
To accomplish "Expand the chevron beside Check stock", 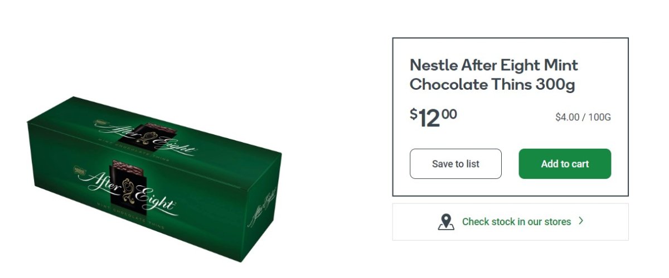I will (581, 221).
